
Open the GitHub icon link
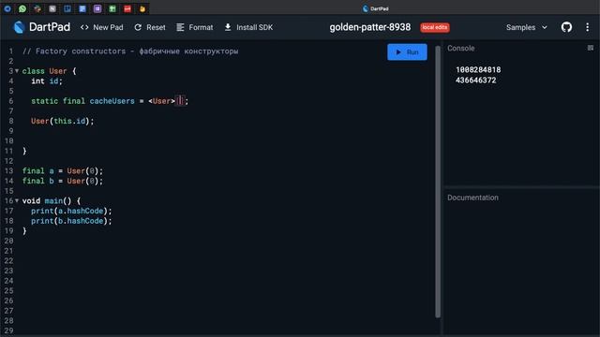pos(566,27)
